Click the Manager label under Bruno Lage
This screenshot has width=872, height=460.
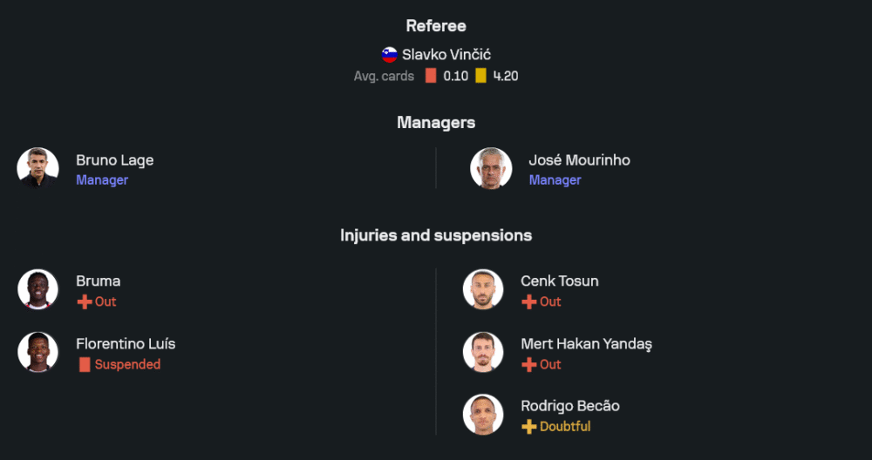[102, 180]
